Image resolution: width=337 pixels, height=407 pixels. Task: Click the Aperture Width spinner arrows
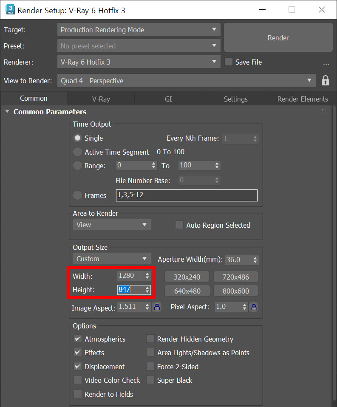255,260
